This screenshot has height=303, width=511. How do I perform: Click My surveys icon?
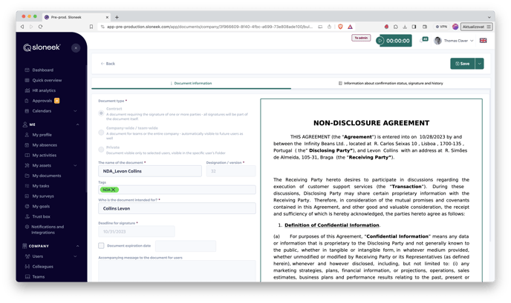(x=27, y=196)
